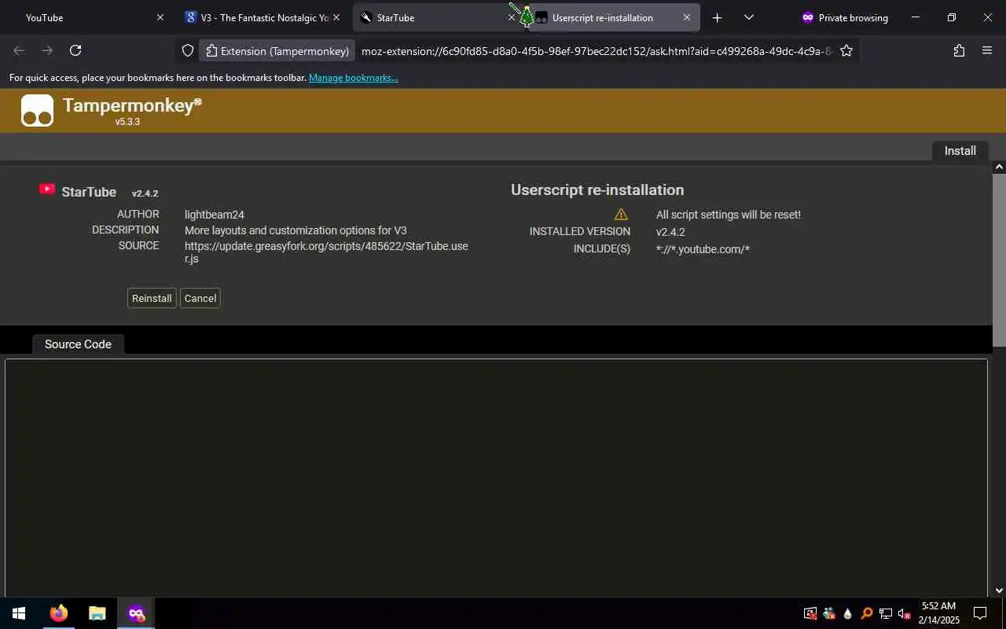
Task: Click the Userscript re-installation heading
Action: point(597,189)
